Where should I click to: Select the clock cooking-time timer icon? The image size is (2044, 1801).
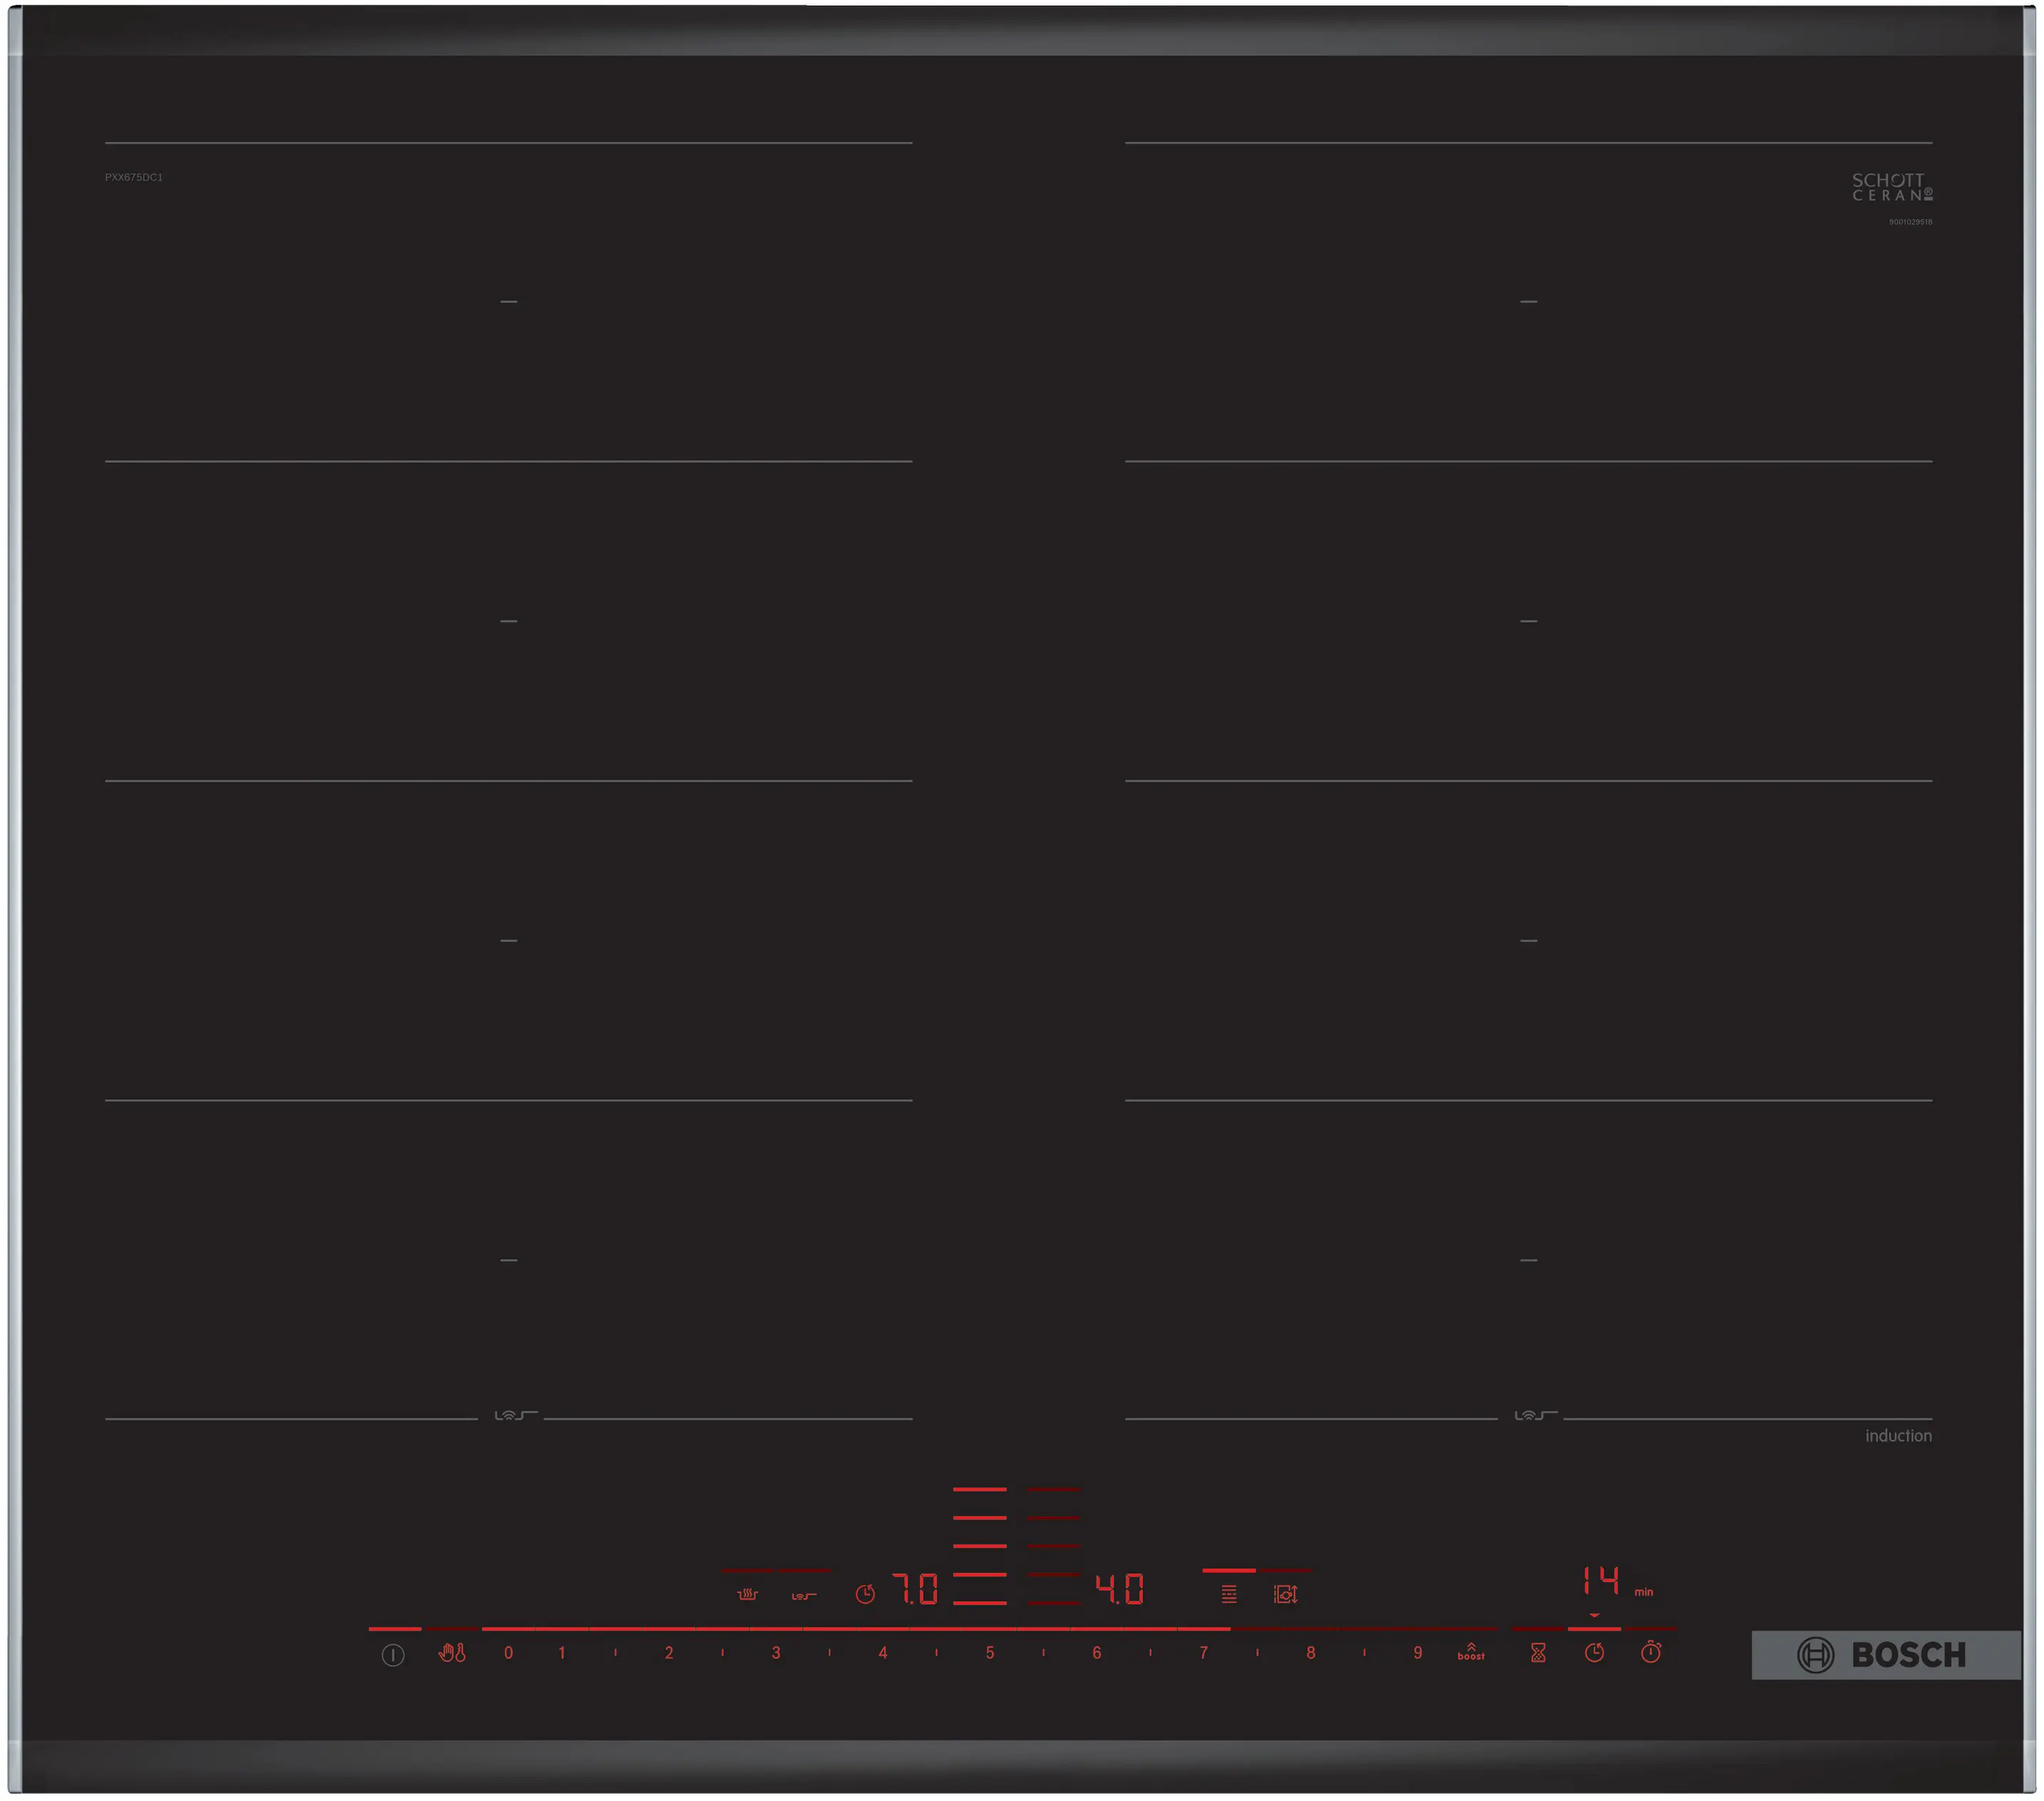1594,1653
